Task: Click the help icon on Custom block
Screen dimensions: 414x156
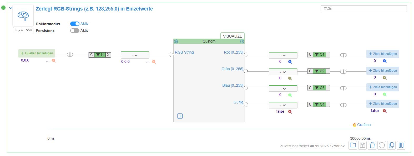Action: click(242, 41)
